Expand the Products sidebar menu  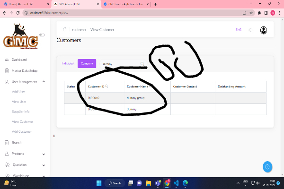click(44, 154)
